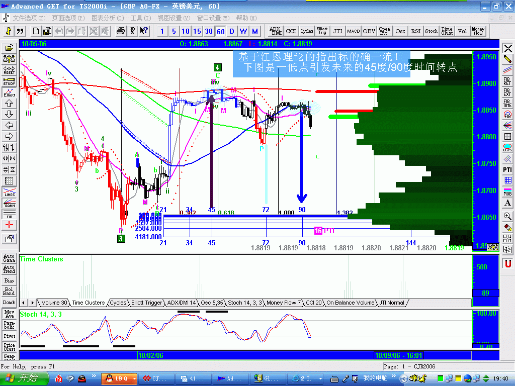Click the taskbar clock 19:40
The height and width of the screenshot is (386, 515).
pyautogui.click(x=500, y=378)
